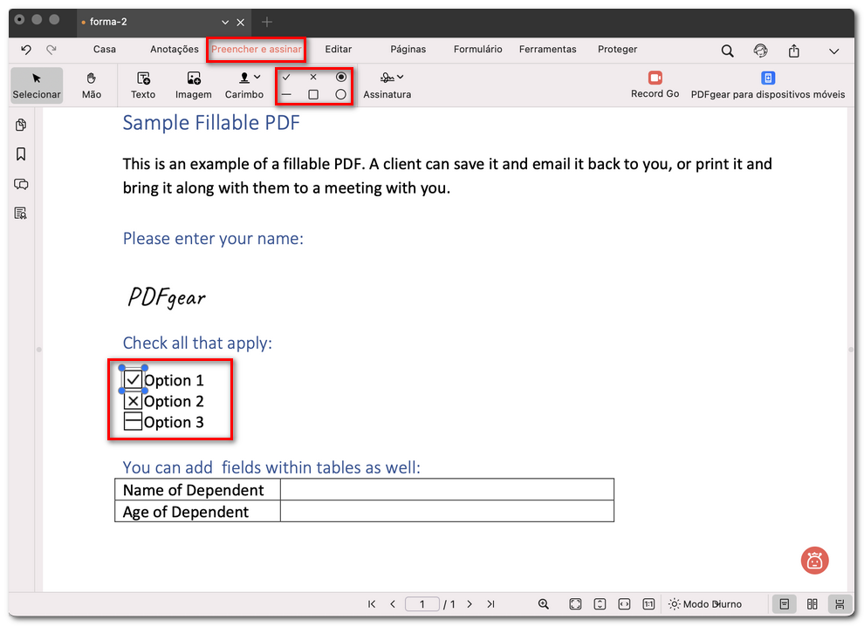Click the share icon
Viewport: 864px width, 626px height.
click(793, 51)
